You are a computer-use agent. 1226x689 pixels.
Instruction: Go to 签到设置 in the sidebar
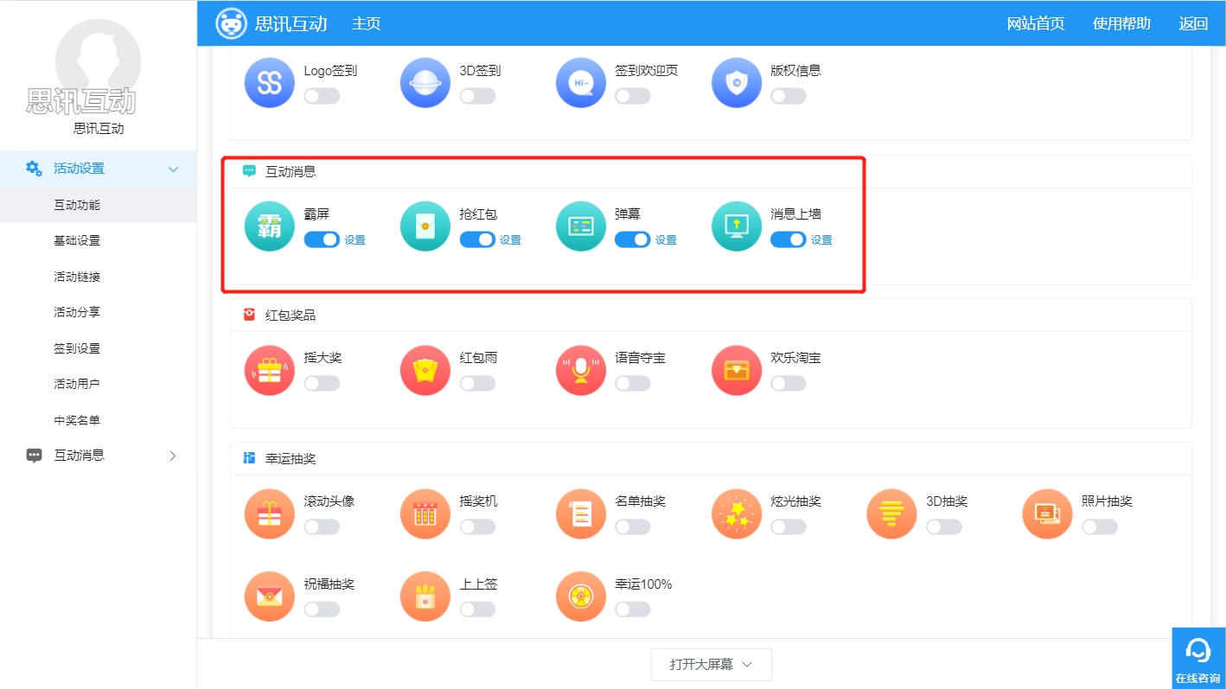(99, 348)
